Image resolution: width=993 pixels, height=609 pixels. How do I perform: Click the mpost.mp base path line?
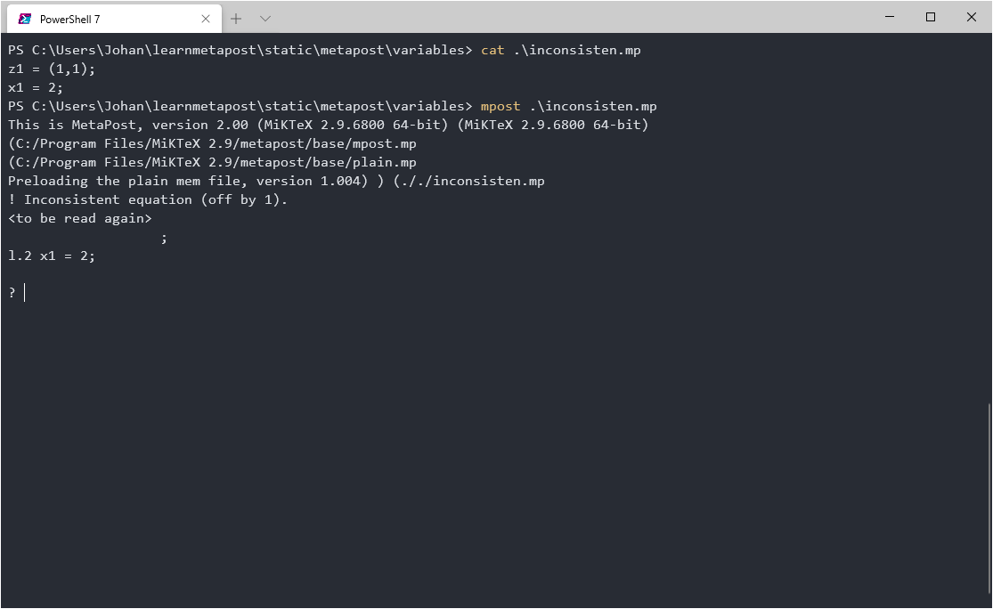(212, 143)
